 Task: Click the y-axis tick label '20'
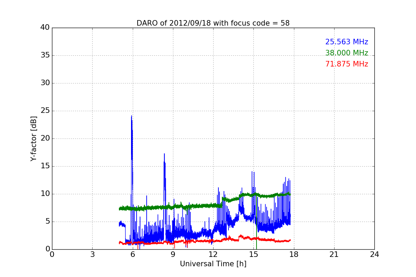[45, 138]
